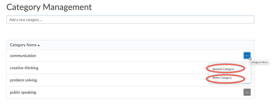
Task: Select the creative thinking category row
Action: 130,68
